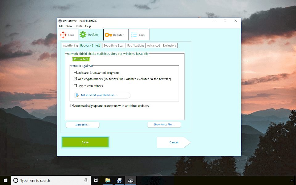Viewport: 296px width, 185px height.
Task: Click the More Info button
Action: (83, 125)
